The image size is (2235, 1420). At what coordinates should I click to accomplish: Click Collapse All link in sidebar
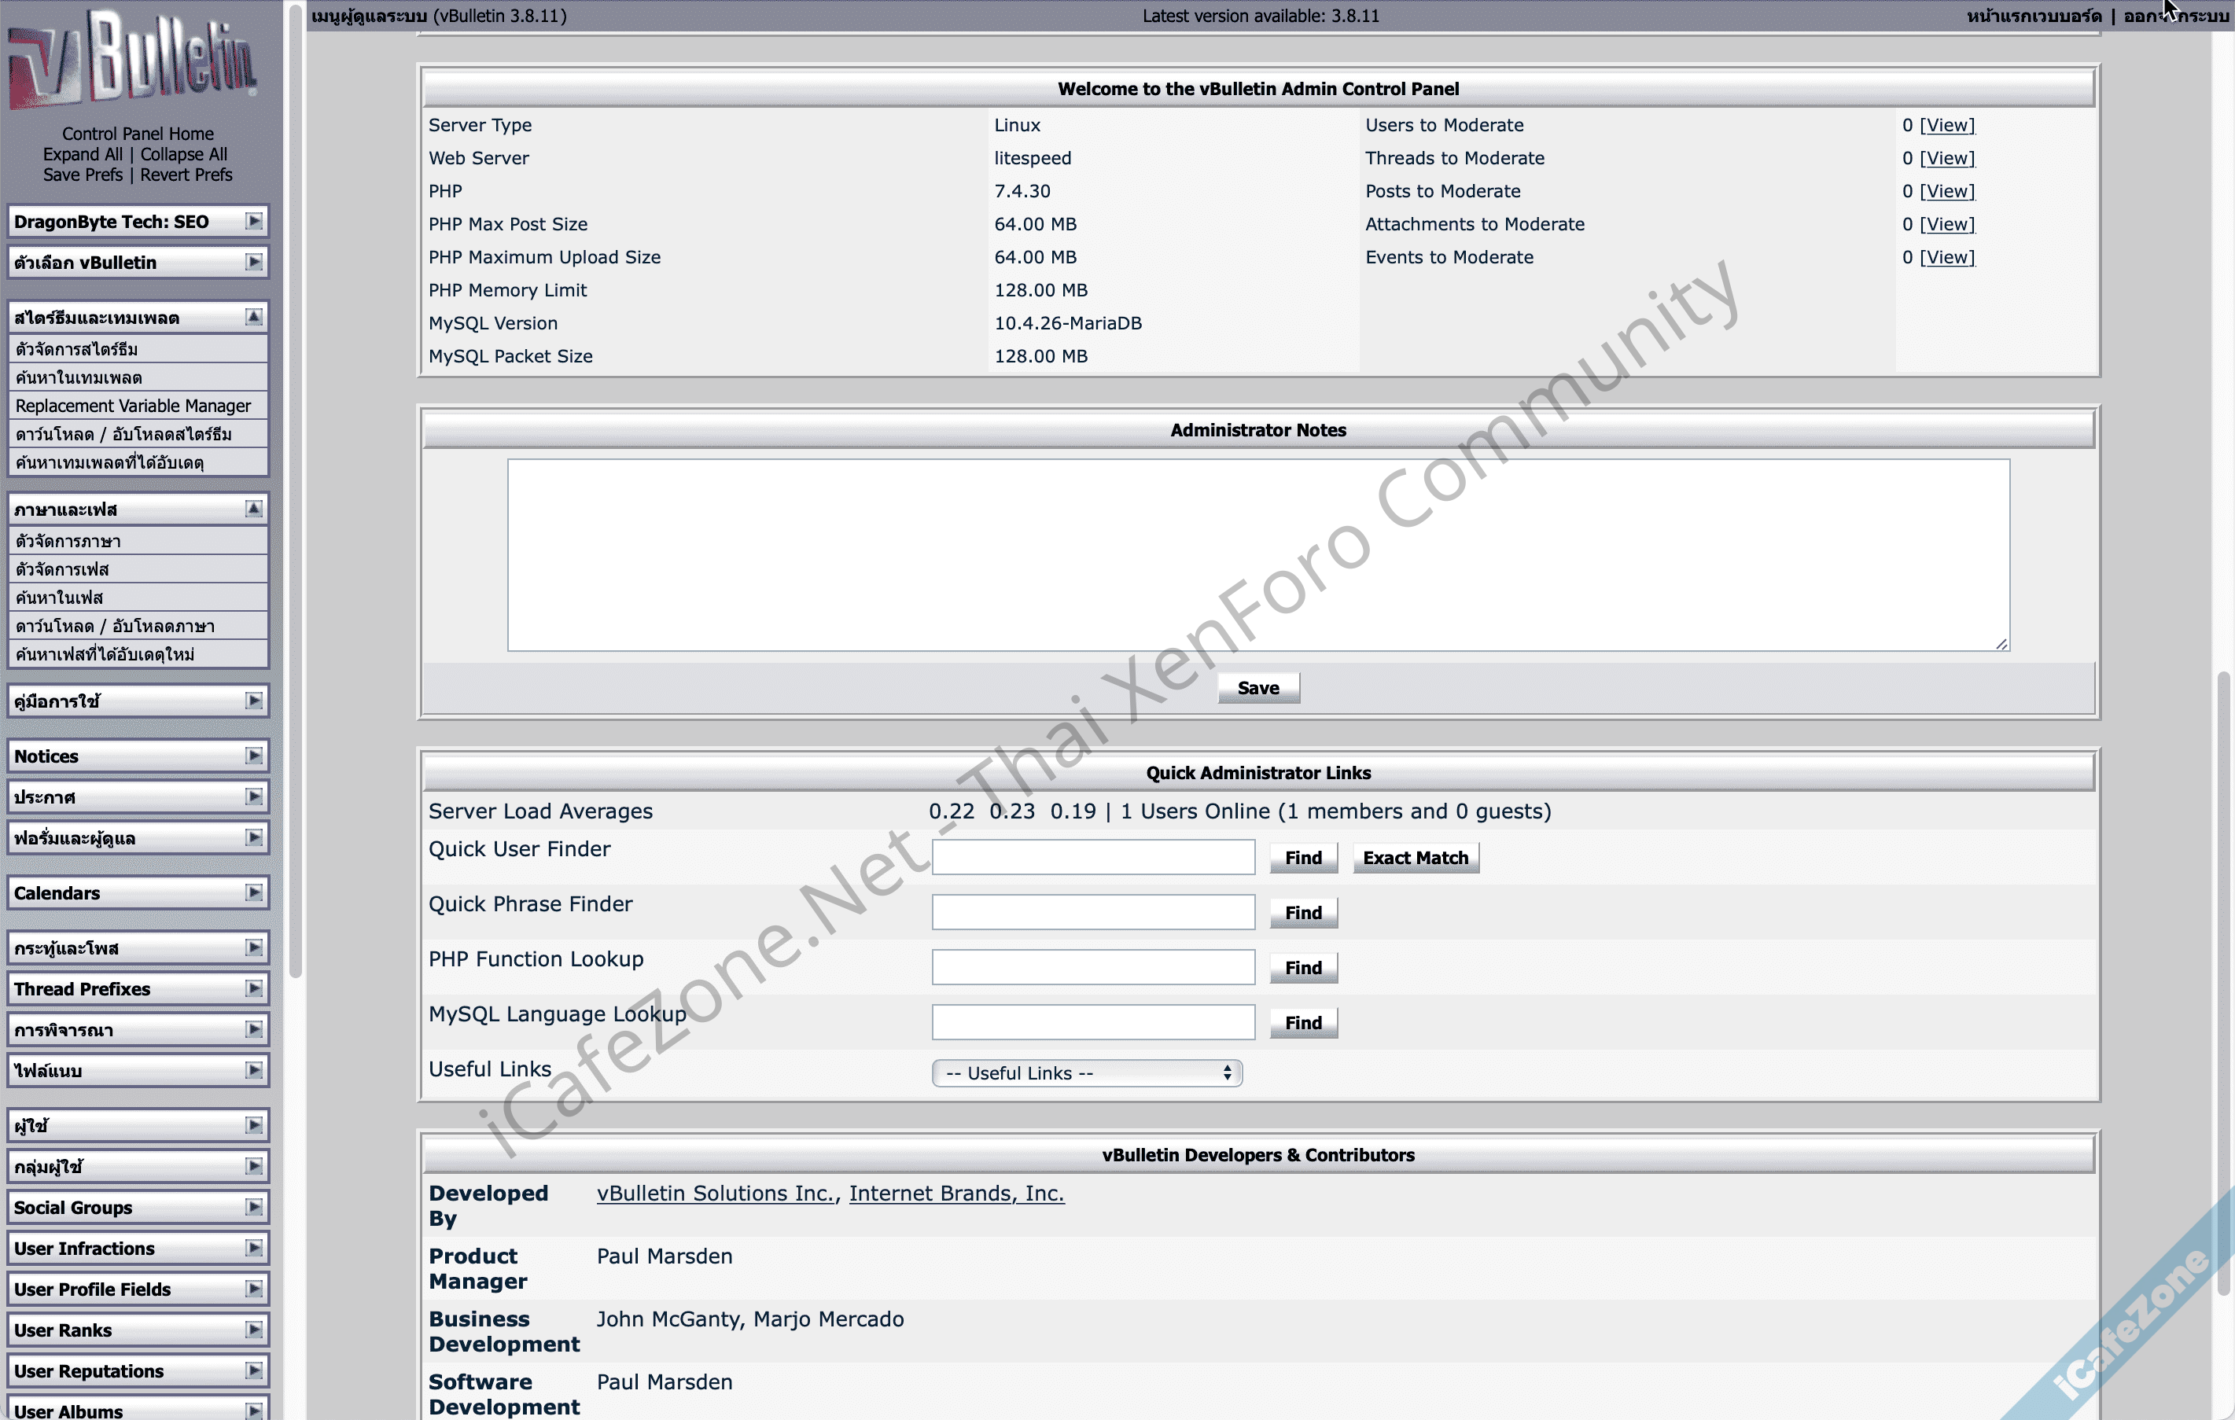[183, 154]
